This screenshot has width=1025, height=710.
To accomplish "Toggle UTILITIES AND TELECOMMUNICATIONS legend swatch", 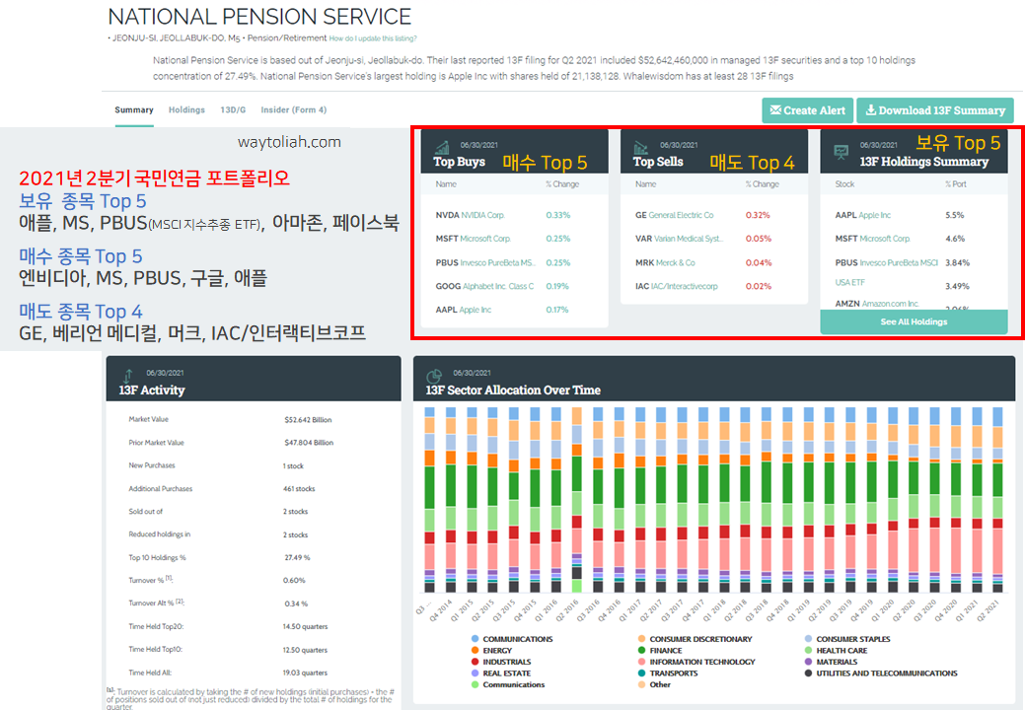I will (809, 674).
